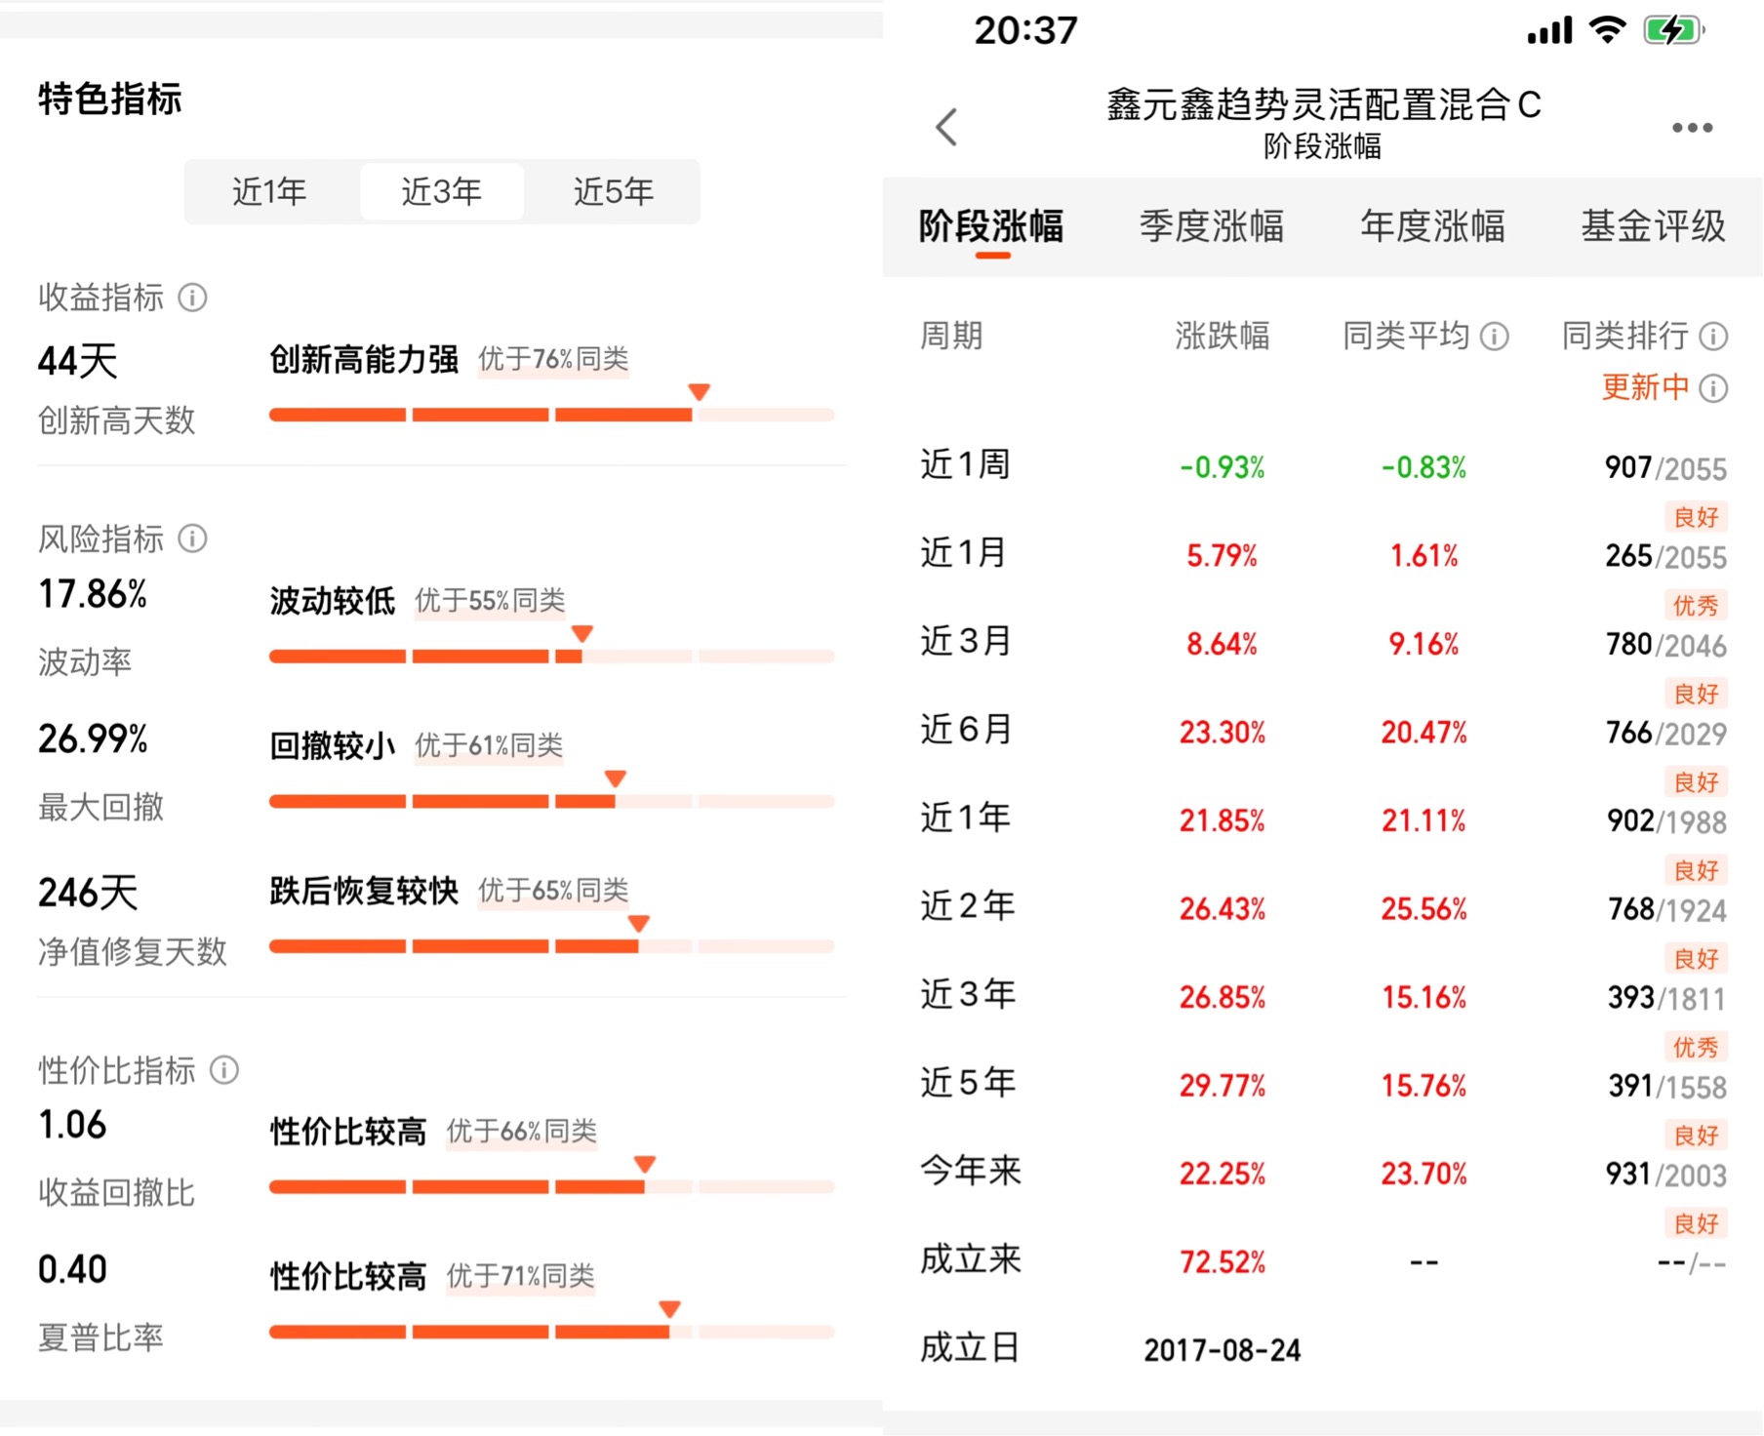The width and height of the screenshot is (1764, 1436).
Task: Switch to the 季度涨幅 tab
Action: tap(1212, 226)
